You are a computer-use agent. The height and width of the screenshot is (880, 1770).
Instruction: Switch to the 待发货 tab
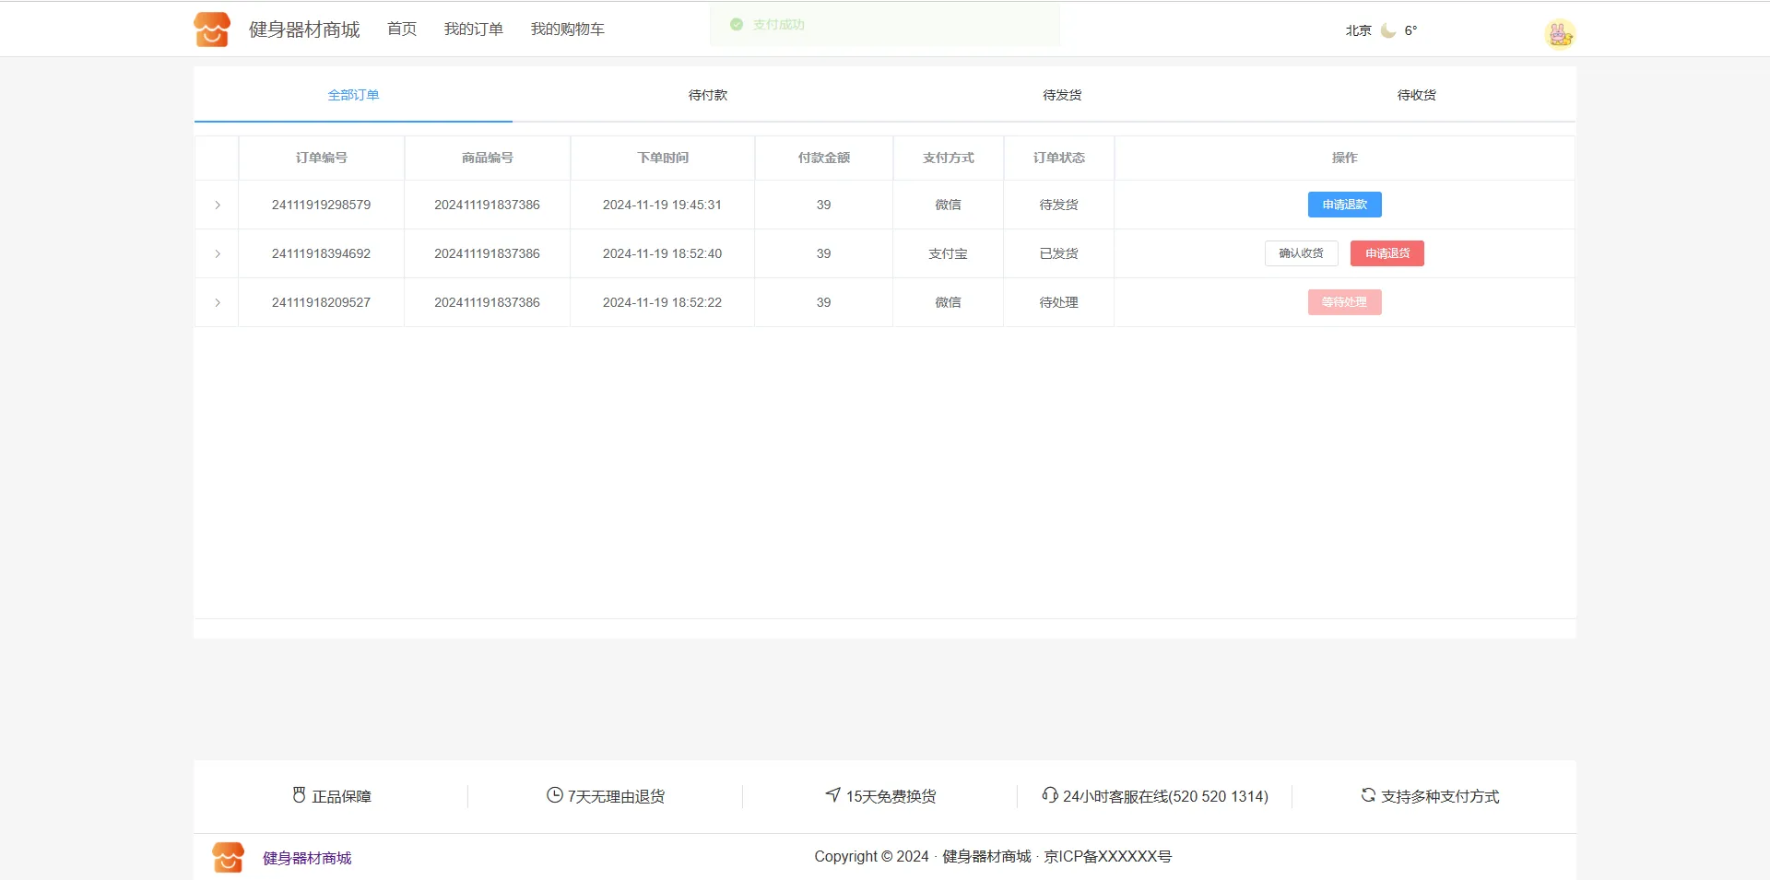coord(1062,95)
